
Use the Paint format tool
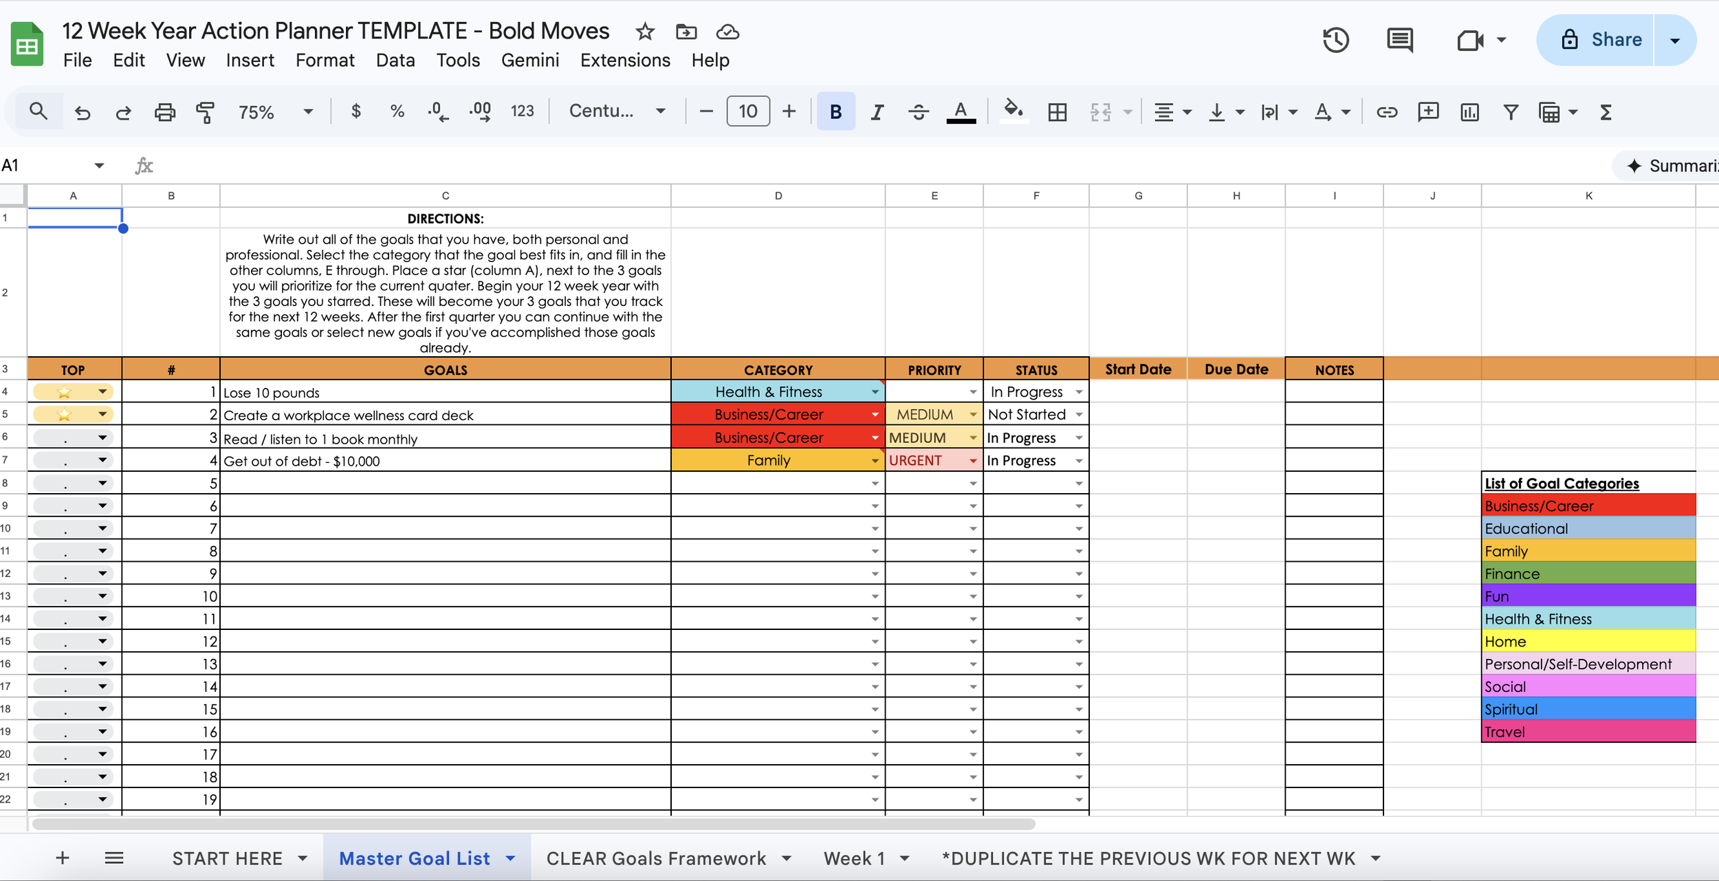click(x=204, y=111)
